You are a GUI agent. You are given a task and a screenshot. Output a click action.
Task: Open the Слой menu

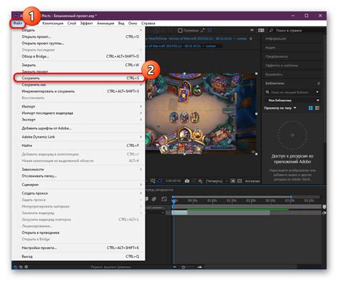71,24
